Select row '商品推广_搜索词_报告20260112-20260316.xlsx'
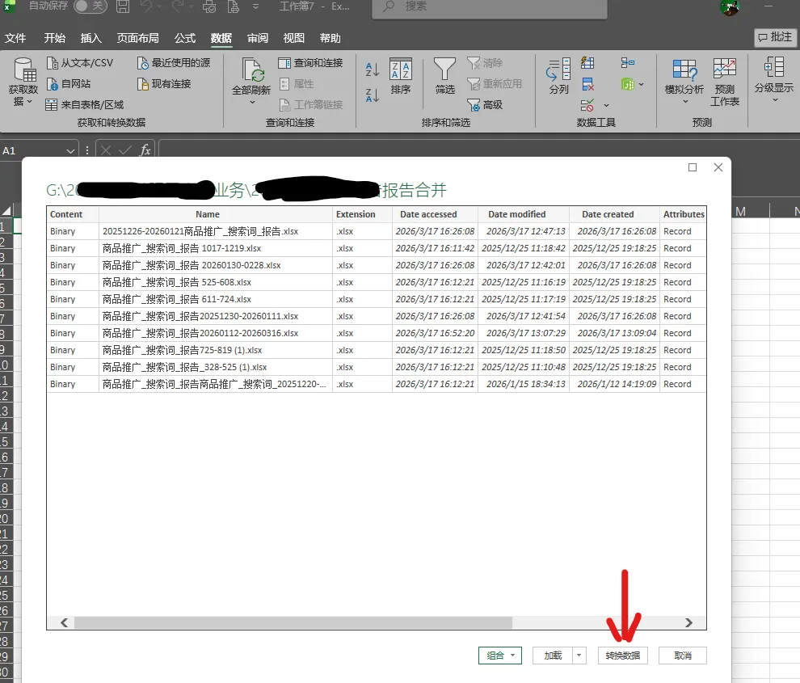This screenshot has height=683, width=800. tap(376, 333)
